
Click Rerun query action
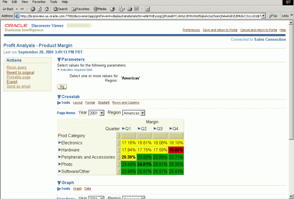(x=16, y=67)
